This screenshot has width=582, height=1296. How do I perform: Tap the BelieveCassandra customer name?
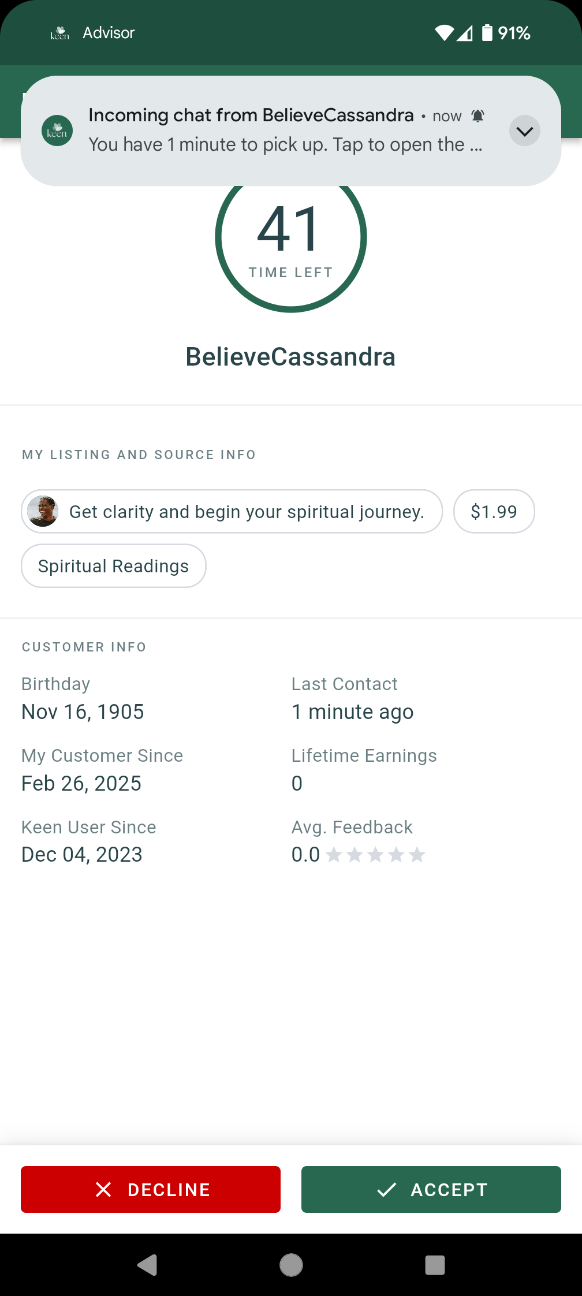(x=290, y=357)
